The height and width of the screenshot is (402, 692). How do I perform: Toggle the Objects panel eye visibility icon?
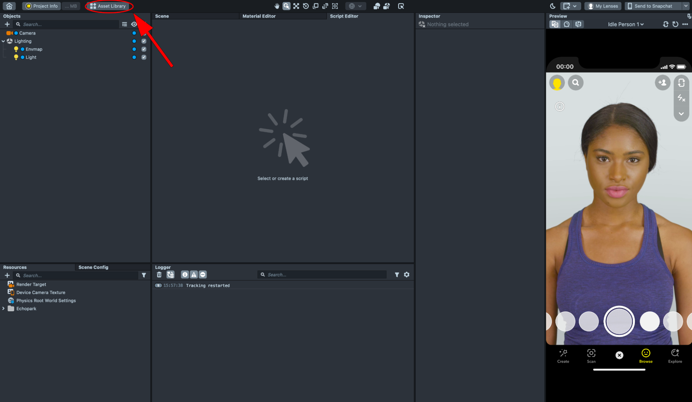click(x=134, y=24)
